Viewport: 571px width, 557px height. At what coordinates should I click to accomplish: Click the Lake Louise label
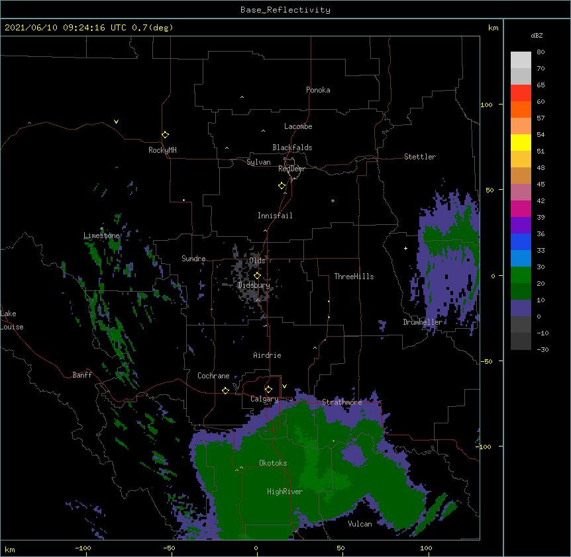click(12, 320)
